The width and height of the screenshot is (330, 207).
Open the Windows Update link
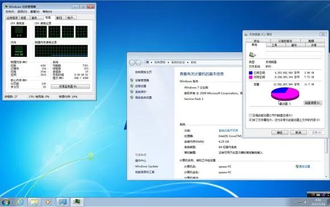(146, 166)
